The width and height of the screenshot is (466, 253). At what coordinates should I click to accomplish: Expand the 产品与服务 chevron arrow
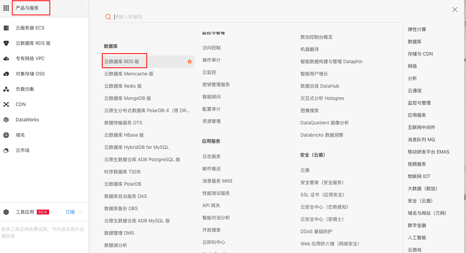(80, 8)
